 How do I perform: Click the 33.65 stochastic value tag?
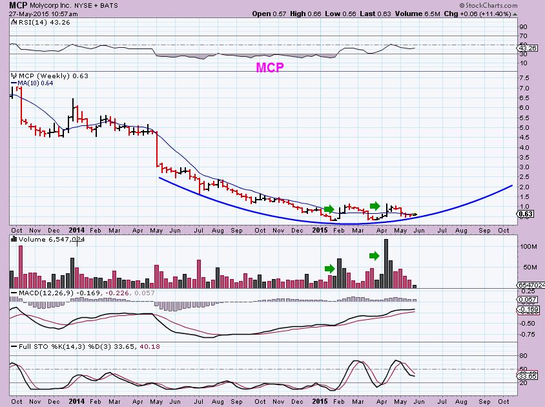[x=528, y=376]
